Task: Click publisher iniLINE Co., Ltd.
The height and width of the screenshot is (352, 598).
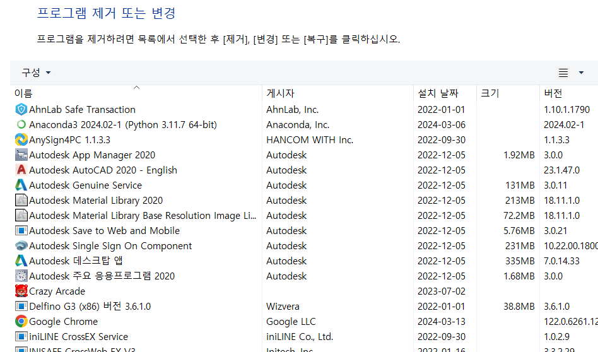Action: click(300, 337)
